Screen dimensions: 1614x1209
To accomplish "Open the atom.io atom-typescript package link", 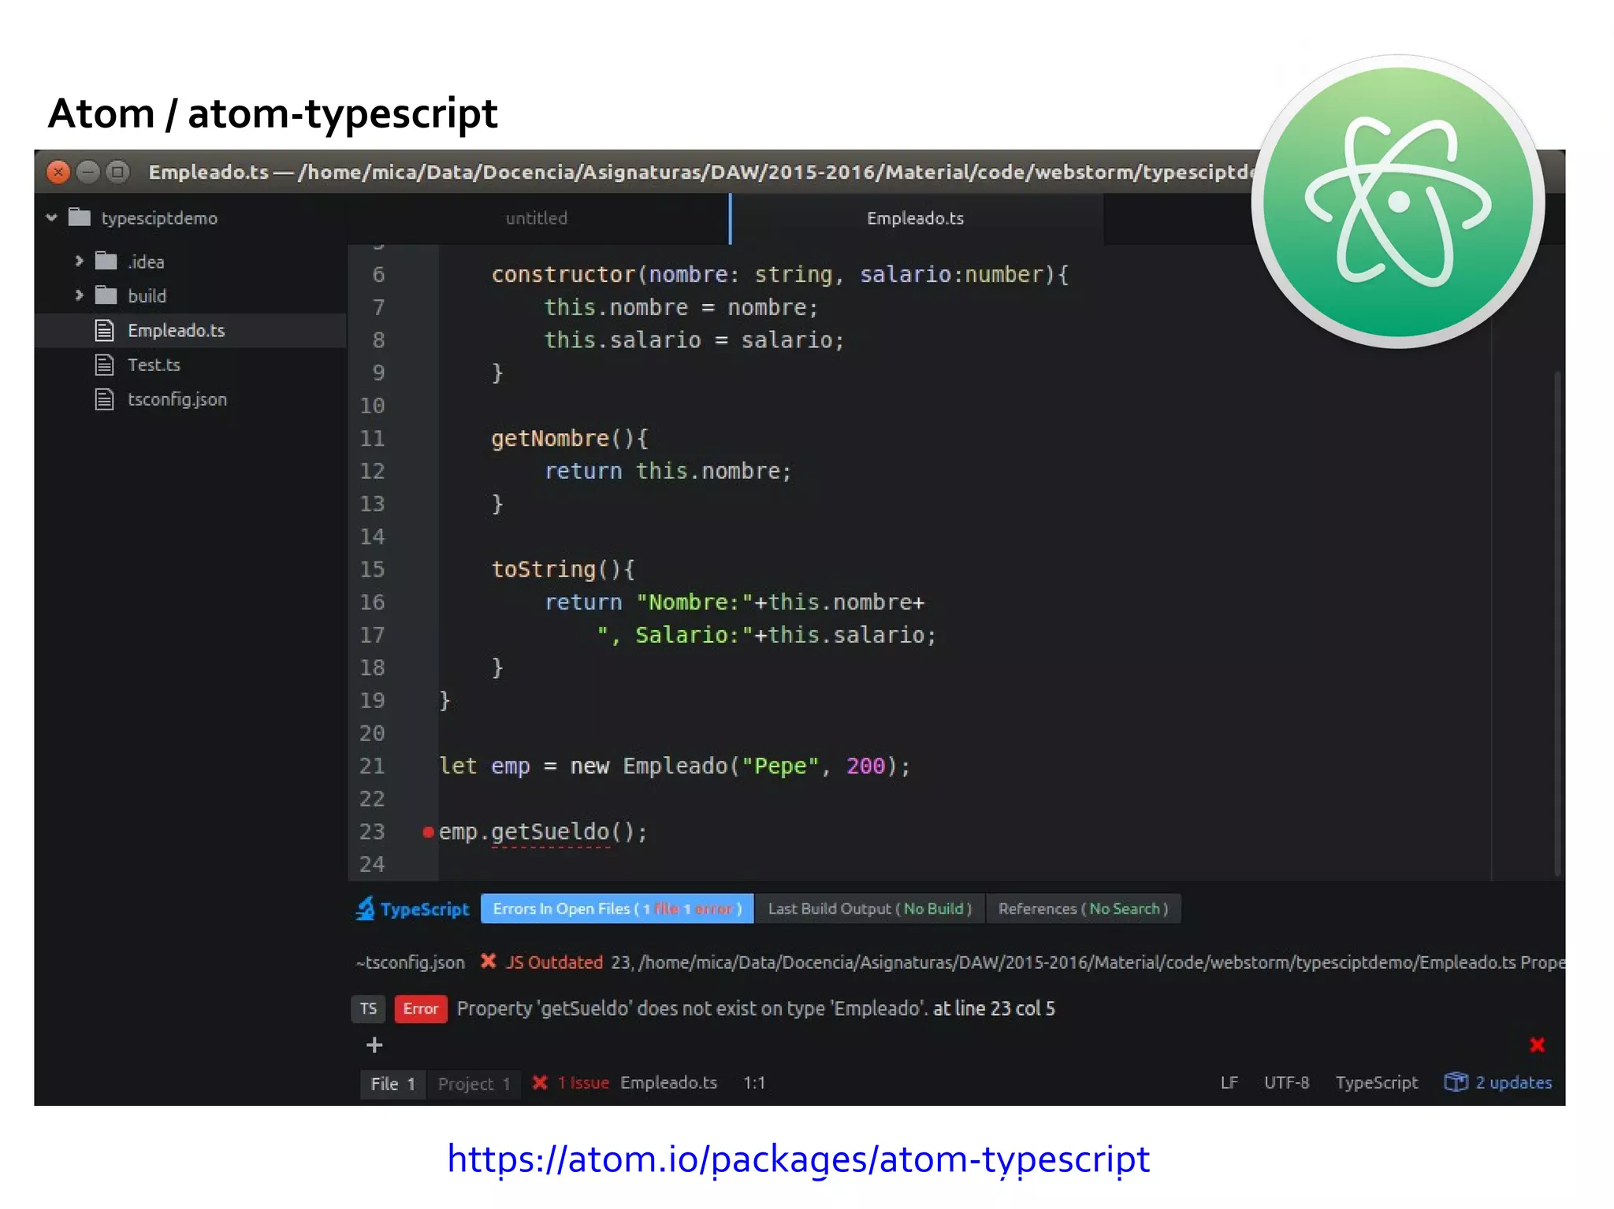I will [x=798, y=1159].
